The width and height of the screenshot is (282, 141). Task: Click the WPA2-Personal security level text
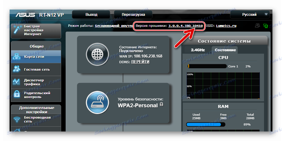click(138, 106)
